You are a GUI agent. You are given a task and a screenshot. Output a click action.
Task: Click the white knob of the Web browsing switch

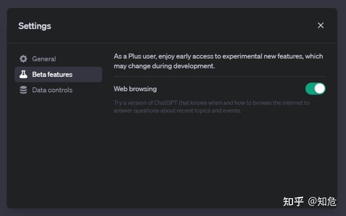320,89
